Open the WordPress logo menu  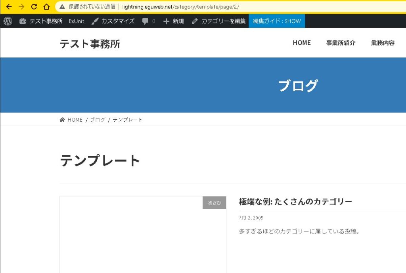tap(8, 21)
